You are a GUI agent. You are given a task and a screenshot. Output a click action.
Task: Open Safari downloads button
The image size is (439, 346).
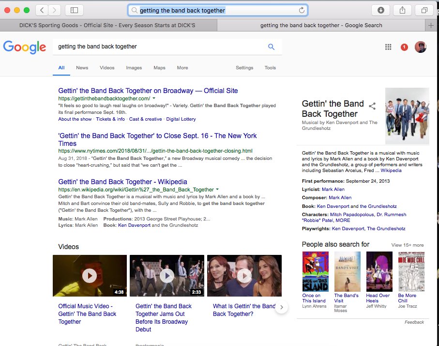pyautogui.click(x=381, y=10)
